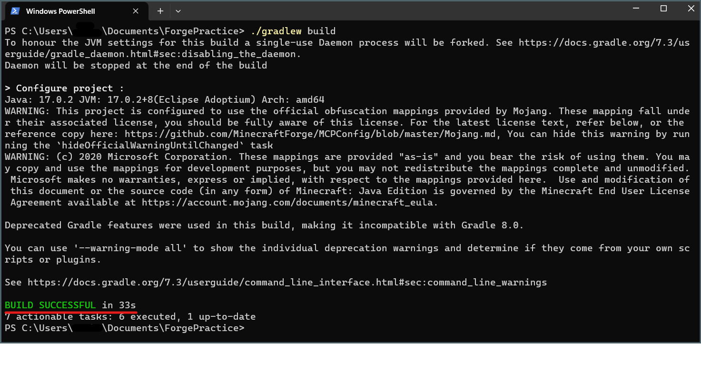
Task: Open the MinecraftForge MCPConfig GitHub link
Action: (x=312, y=134)
